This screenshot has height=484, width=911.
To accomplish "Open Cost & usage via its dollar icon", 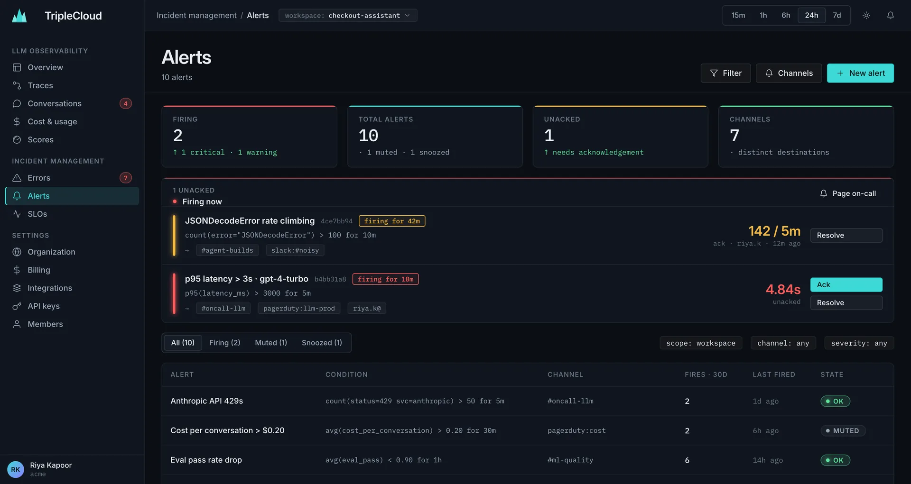I will click(x=17, y=121).
